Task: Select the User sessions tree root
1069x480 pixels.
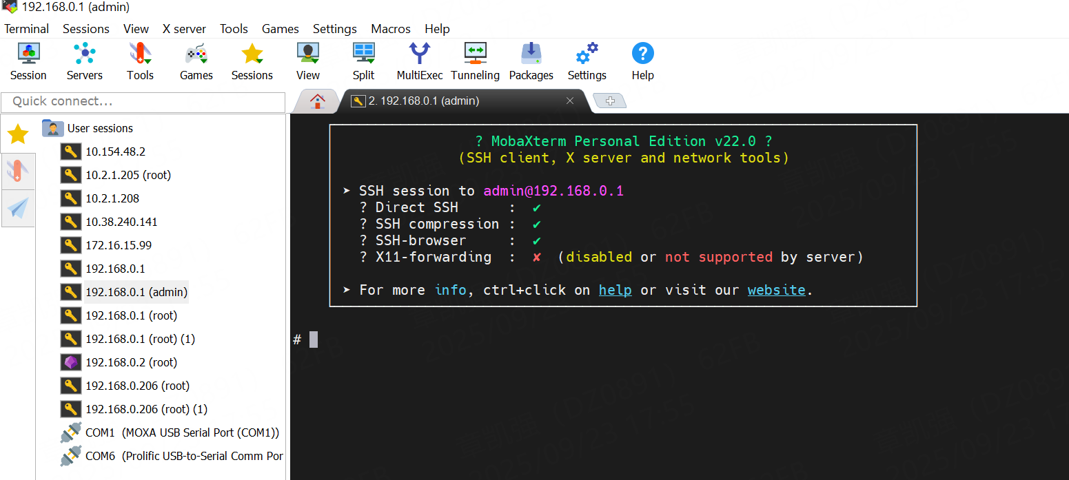Action: 100,128
